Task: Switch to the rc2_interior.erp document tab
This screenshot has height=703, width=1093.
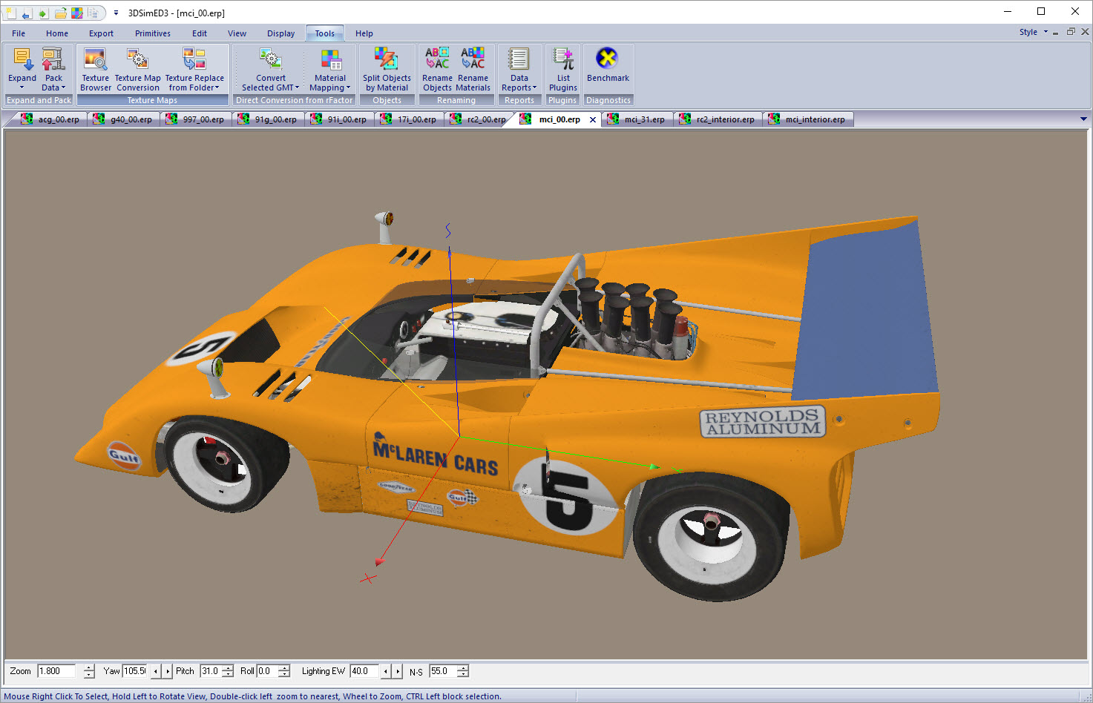Action: coord(718,119)
